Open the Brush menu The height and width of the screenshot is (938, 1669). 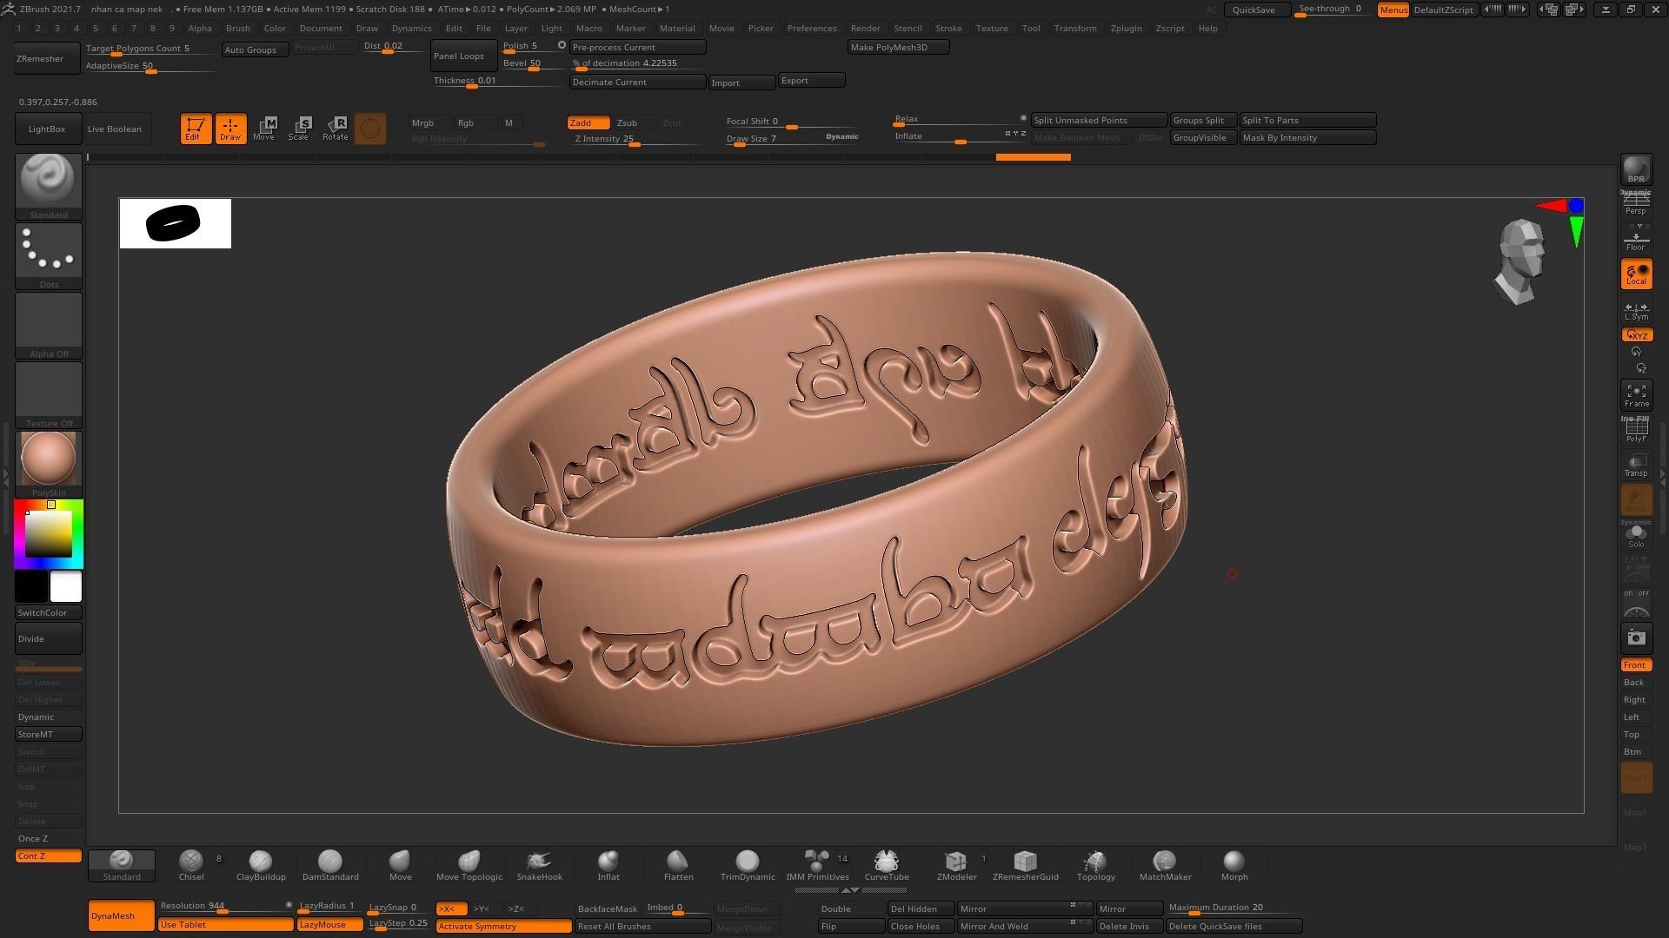(238, 28)
